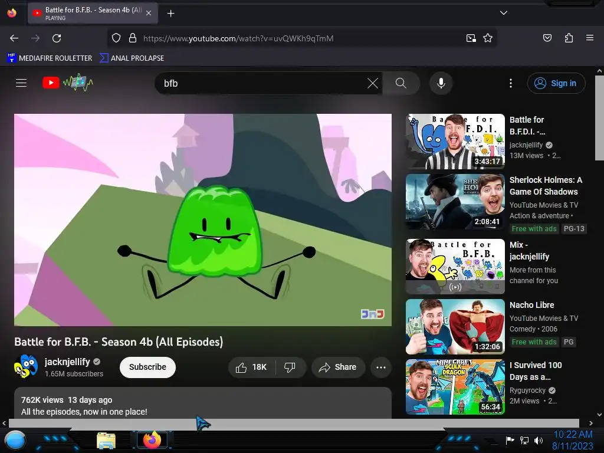Click Nacho Libre title text

[531, 305]
